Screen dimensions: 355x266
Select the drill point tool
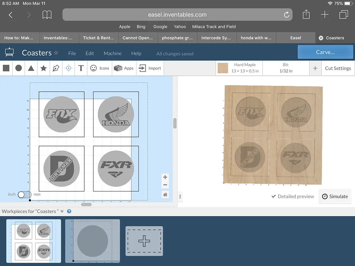69,68
